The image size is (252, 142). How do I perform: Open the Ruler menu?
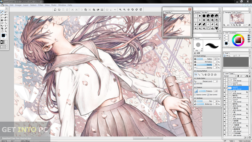coord(54,5)
